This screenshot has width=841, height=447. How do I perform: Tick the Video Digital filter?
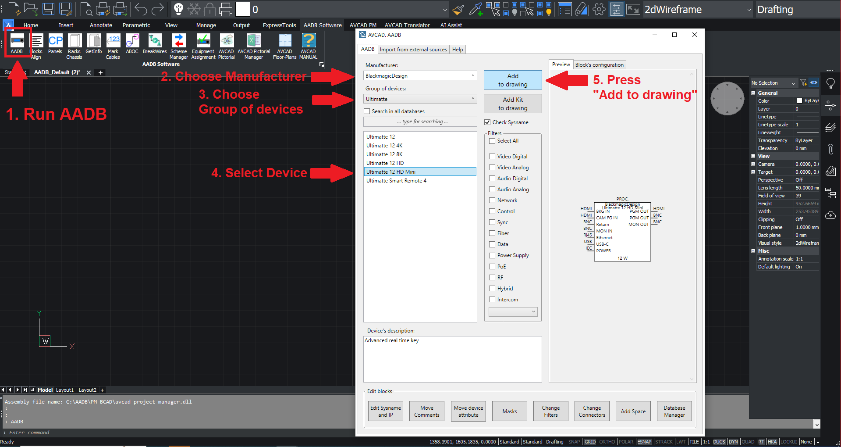point(492,157)
